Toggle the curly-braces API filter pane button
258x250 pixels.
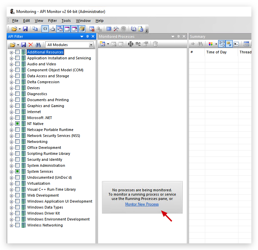[x=45, y=29]
